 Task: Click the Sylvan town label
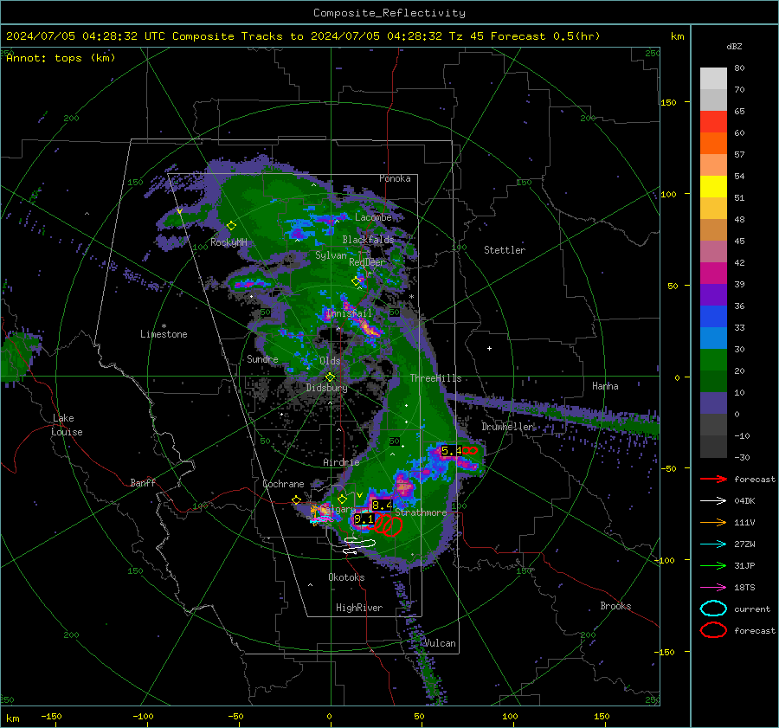(x=331, y=255)
